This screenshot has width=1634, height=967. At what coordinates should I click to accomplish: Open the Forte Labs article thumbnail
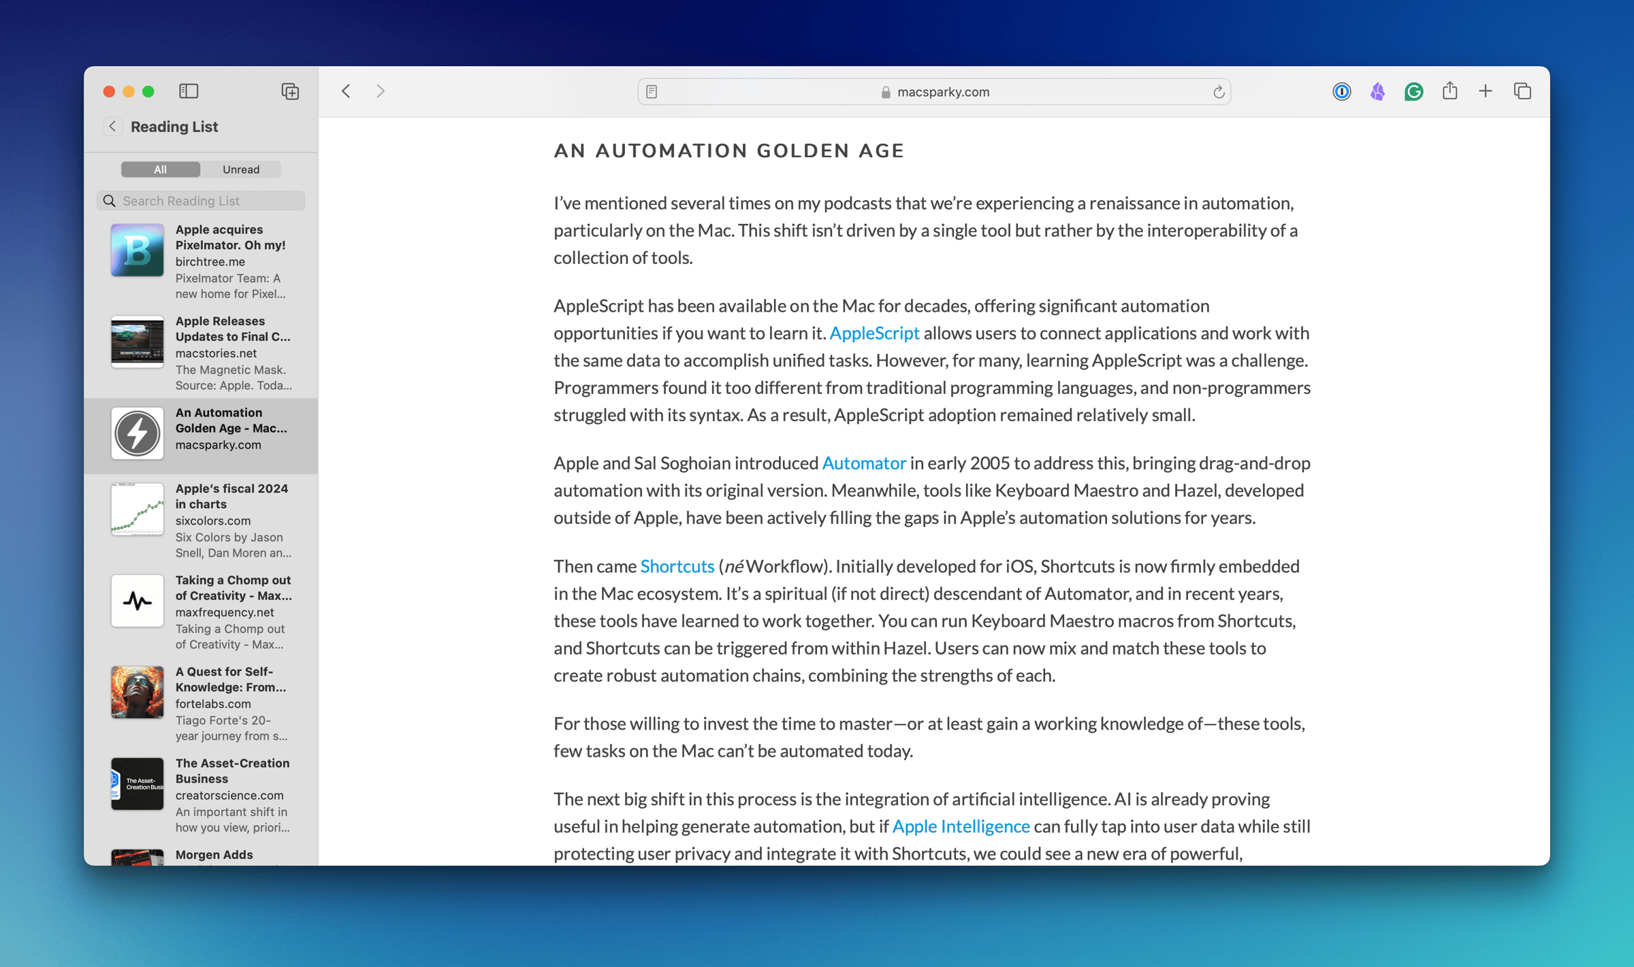point(137,692)
